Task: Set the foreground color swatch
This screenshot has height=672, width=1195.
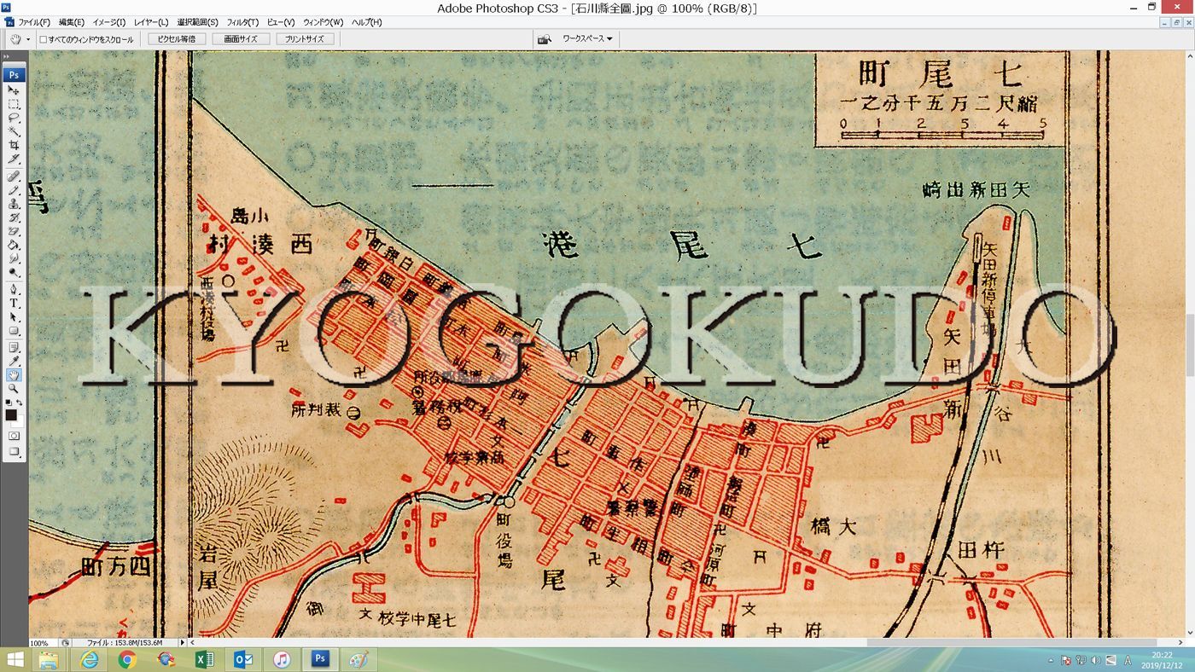Action: point(10,414)
